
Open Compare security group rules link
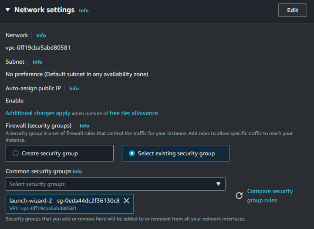(x=270, y=196)
